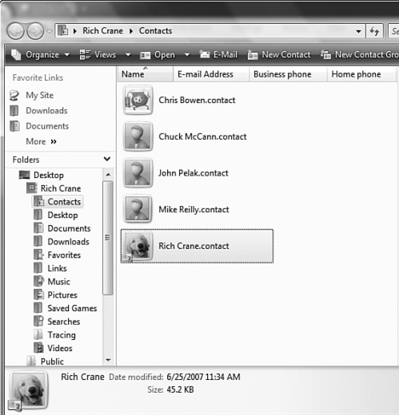Click Chuck McCann.contact file name
Screen dimensions: 399x415
click(202, 136)
